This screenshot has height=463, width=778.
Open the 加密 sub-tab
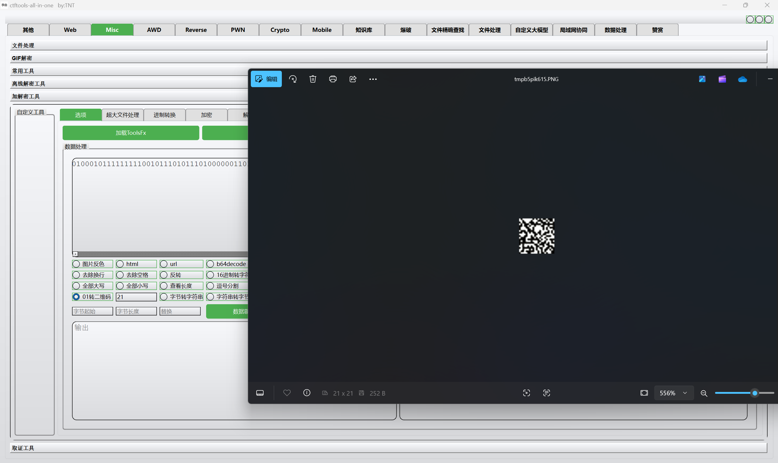tap(206, 115)
